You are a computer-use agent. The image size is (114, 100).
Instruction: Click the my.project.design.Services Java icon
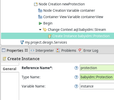pyautogui.click(x=22, y=42)
